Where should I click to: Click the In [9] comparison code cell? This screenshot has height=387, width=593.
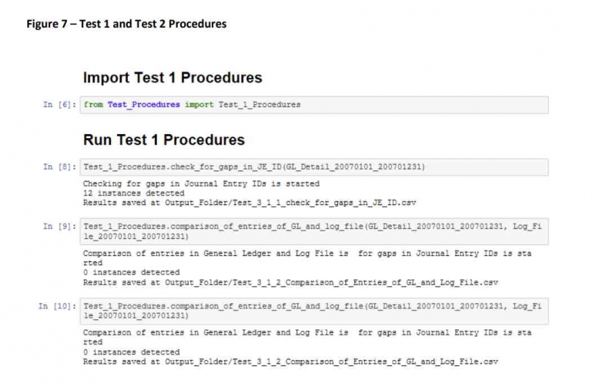point(314,231)
